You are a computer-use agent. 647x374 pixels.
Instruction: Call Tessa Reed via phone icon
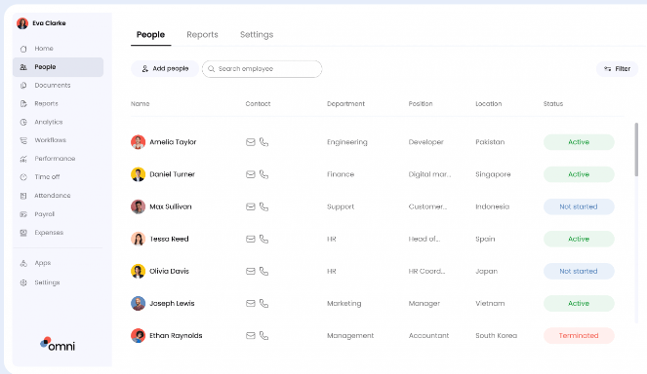[x=263, y=239]
